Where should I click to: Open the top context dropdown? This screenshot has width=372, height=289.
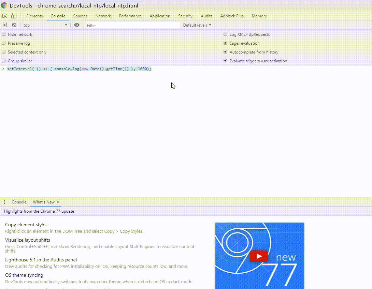pyautogui.click(x=45, y=25)
